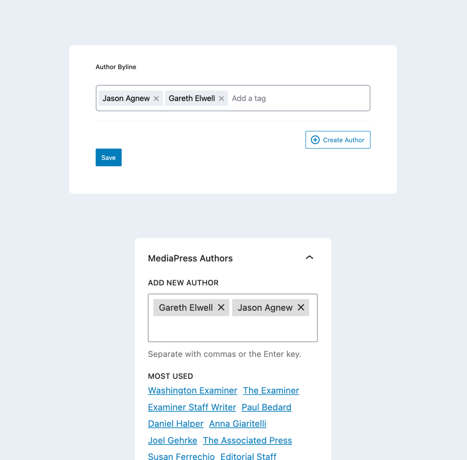
Task: Pick the Editorial Staff link
Action: (248, 456)
